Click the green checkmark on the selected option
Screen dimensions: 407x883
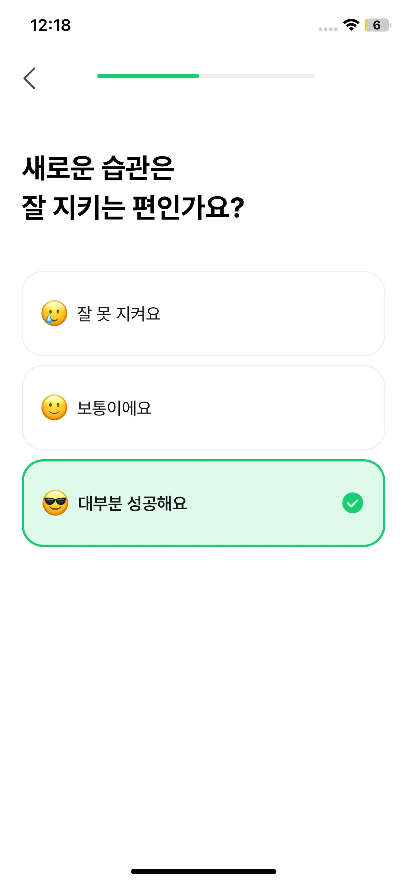[352, 503]
